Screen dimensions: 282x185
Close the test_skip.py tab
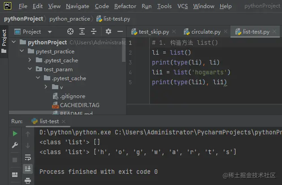pos(174,32)
